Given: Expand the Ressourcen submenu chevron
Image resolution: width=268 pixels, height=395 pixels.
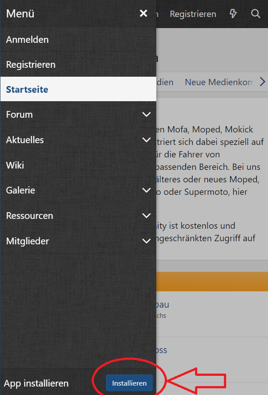Looking at the screenshot, I should click(146, 216).
